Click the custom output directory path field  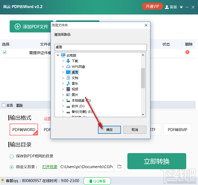(x=87, y=167)
